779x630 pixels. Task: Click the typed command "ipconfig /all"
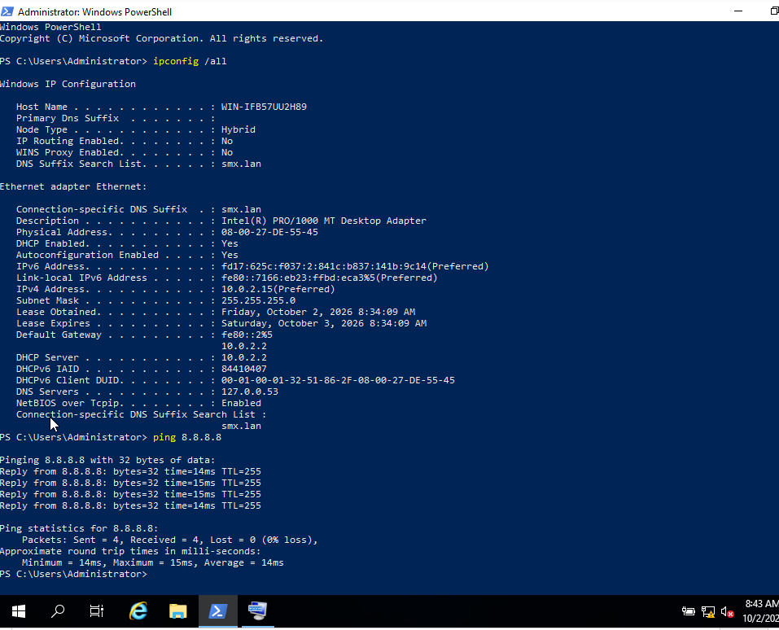(x=190, y=61)
